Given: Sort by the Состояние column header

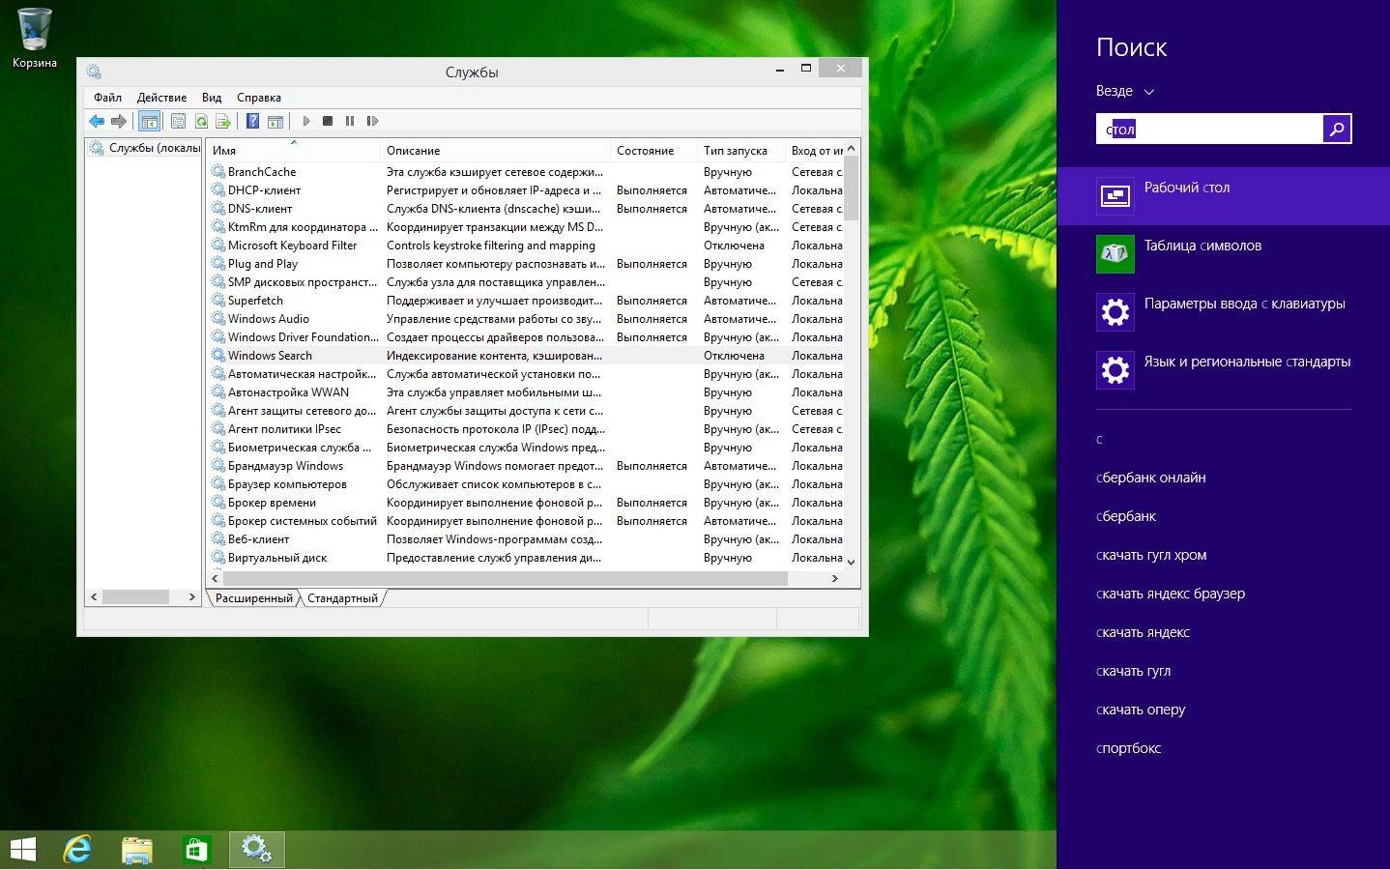Looking at the screenshot, I should pos(654,150).
